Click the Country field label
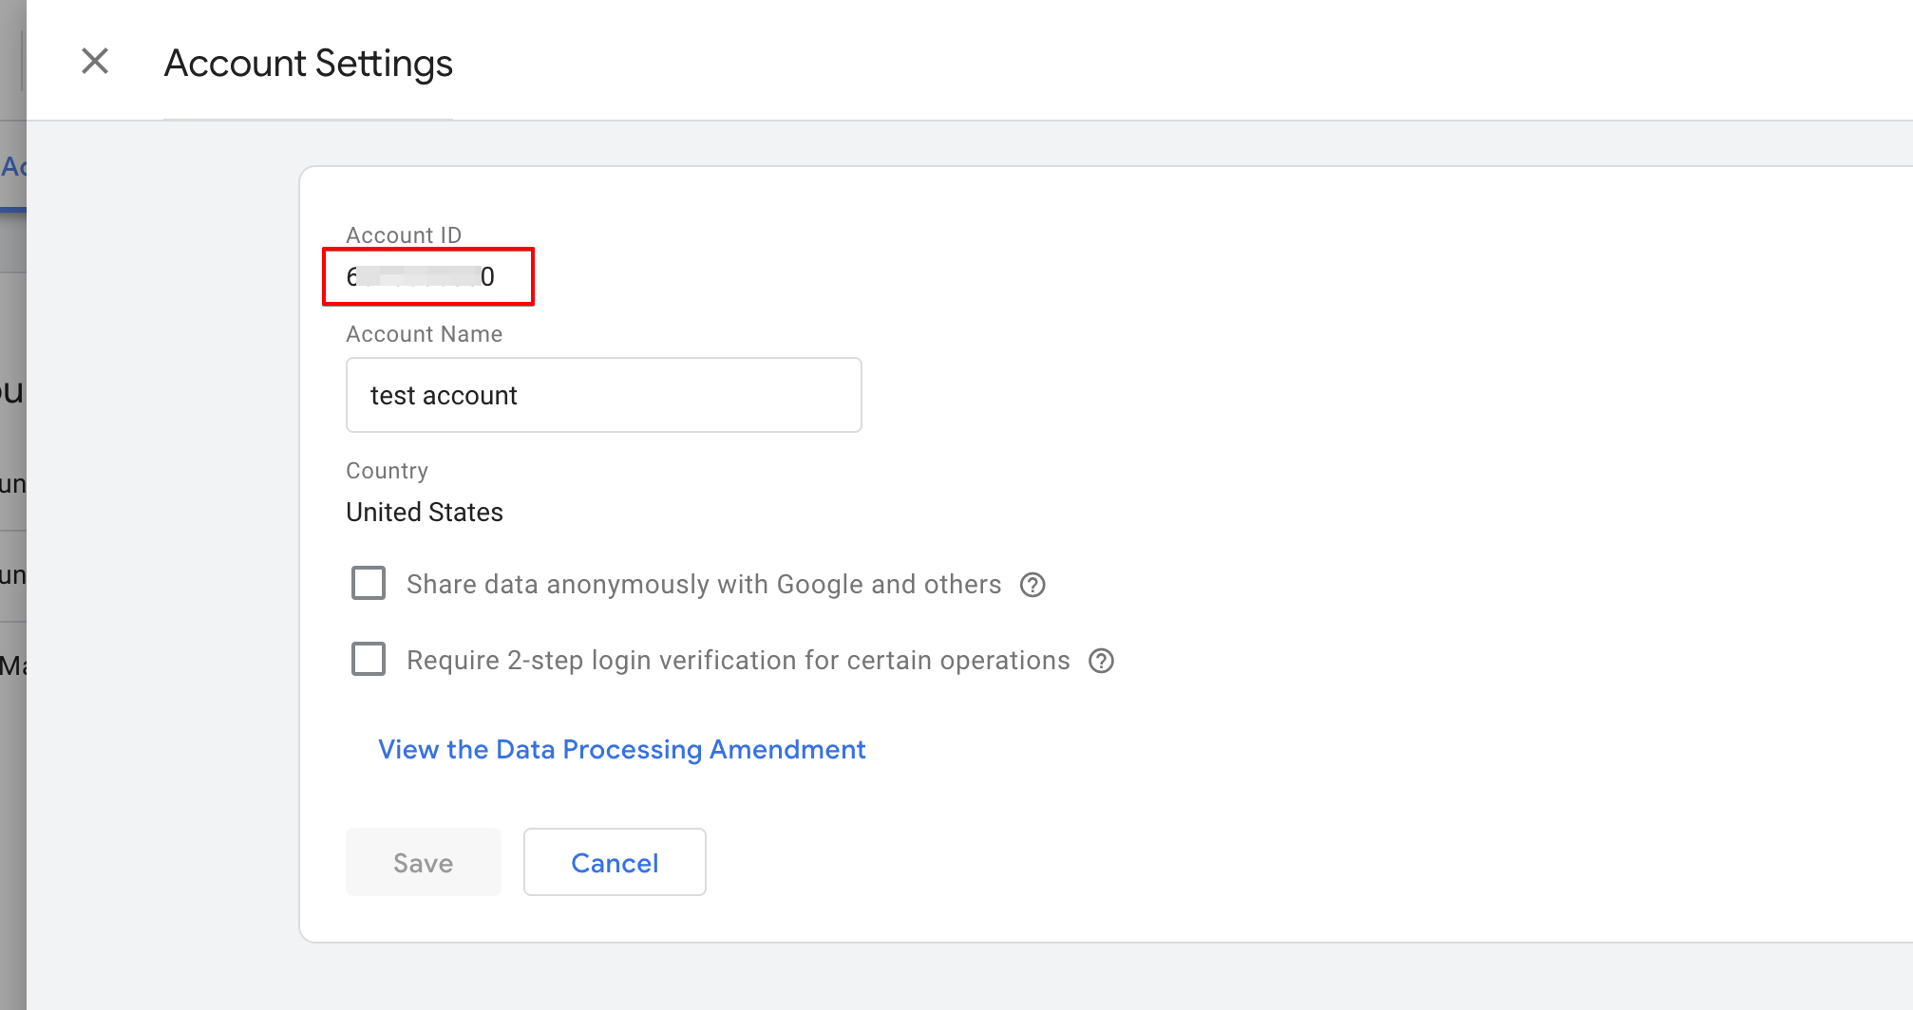The width and height of the screenshot is (1913, 1010). [x=387, y=471]
